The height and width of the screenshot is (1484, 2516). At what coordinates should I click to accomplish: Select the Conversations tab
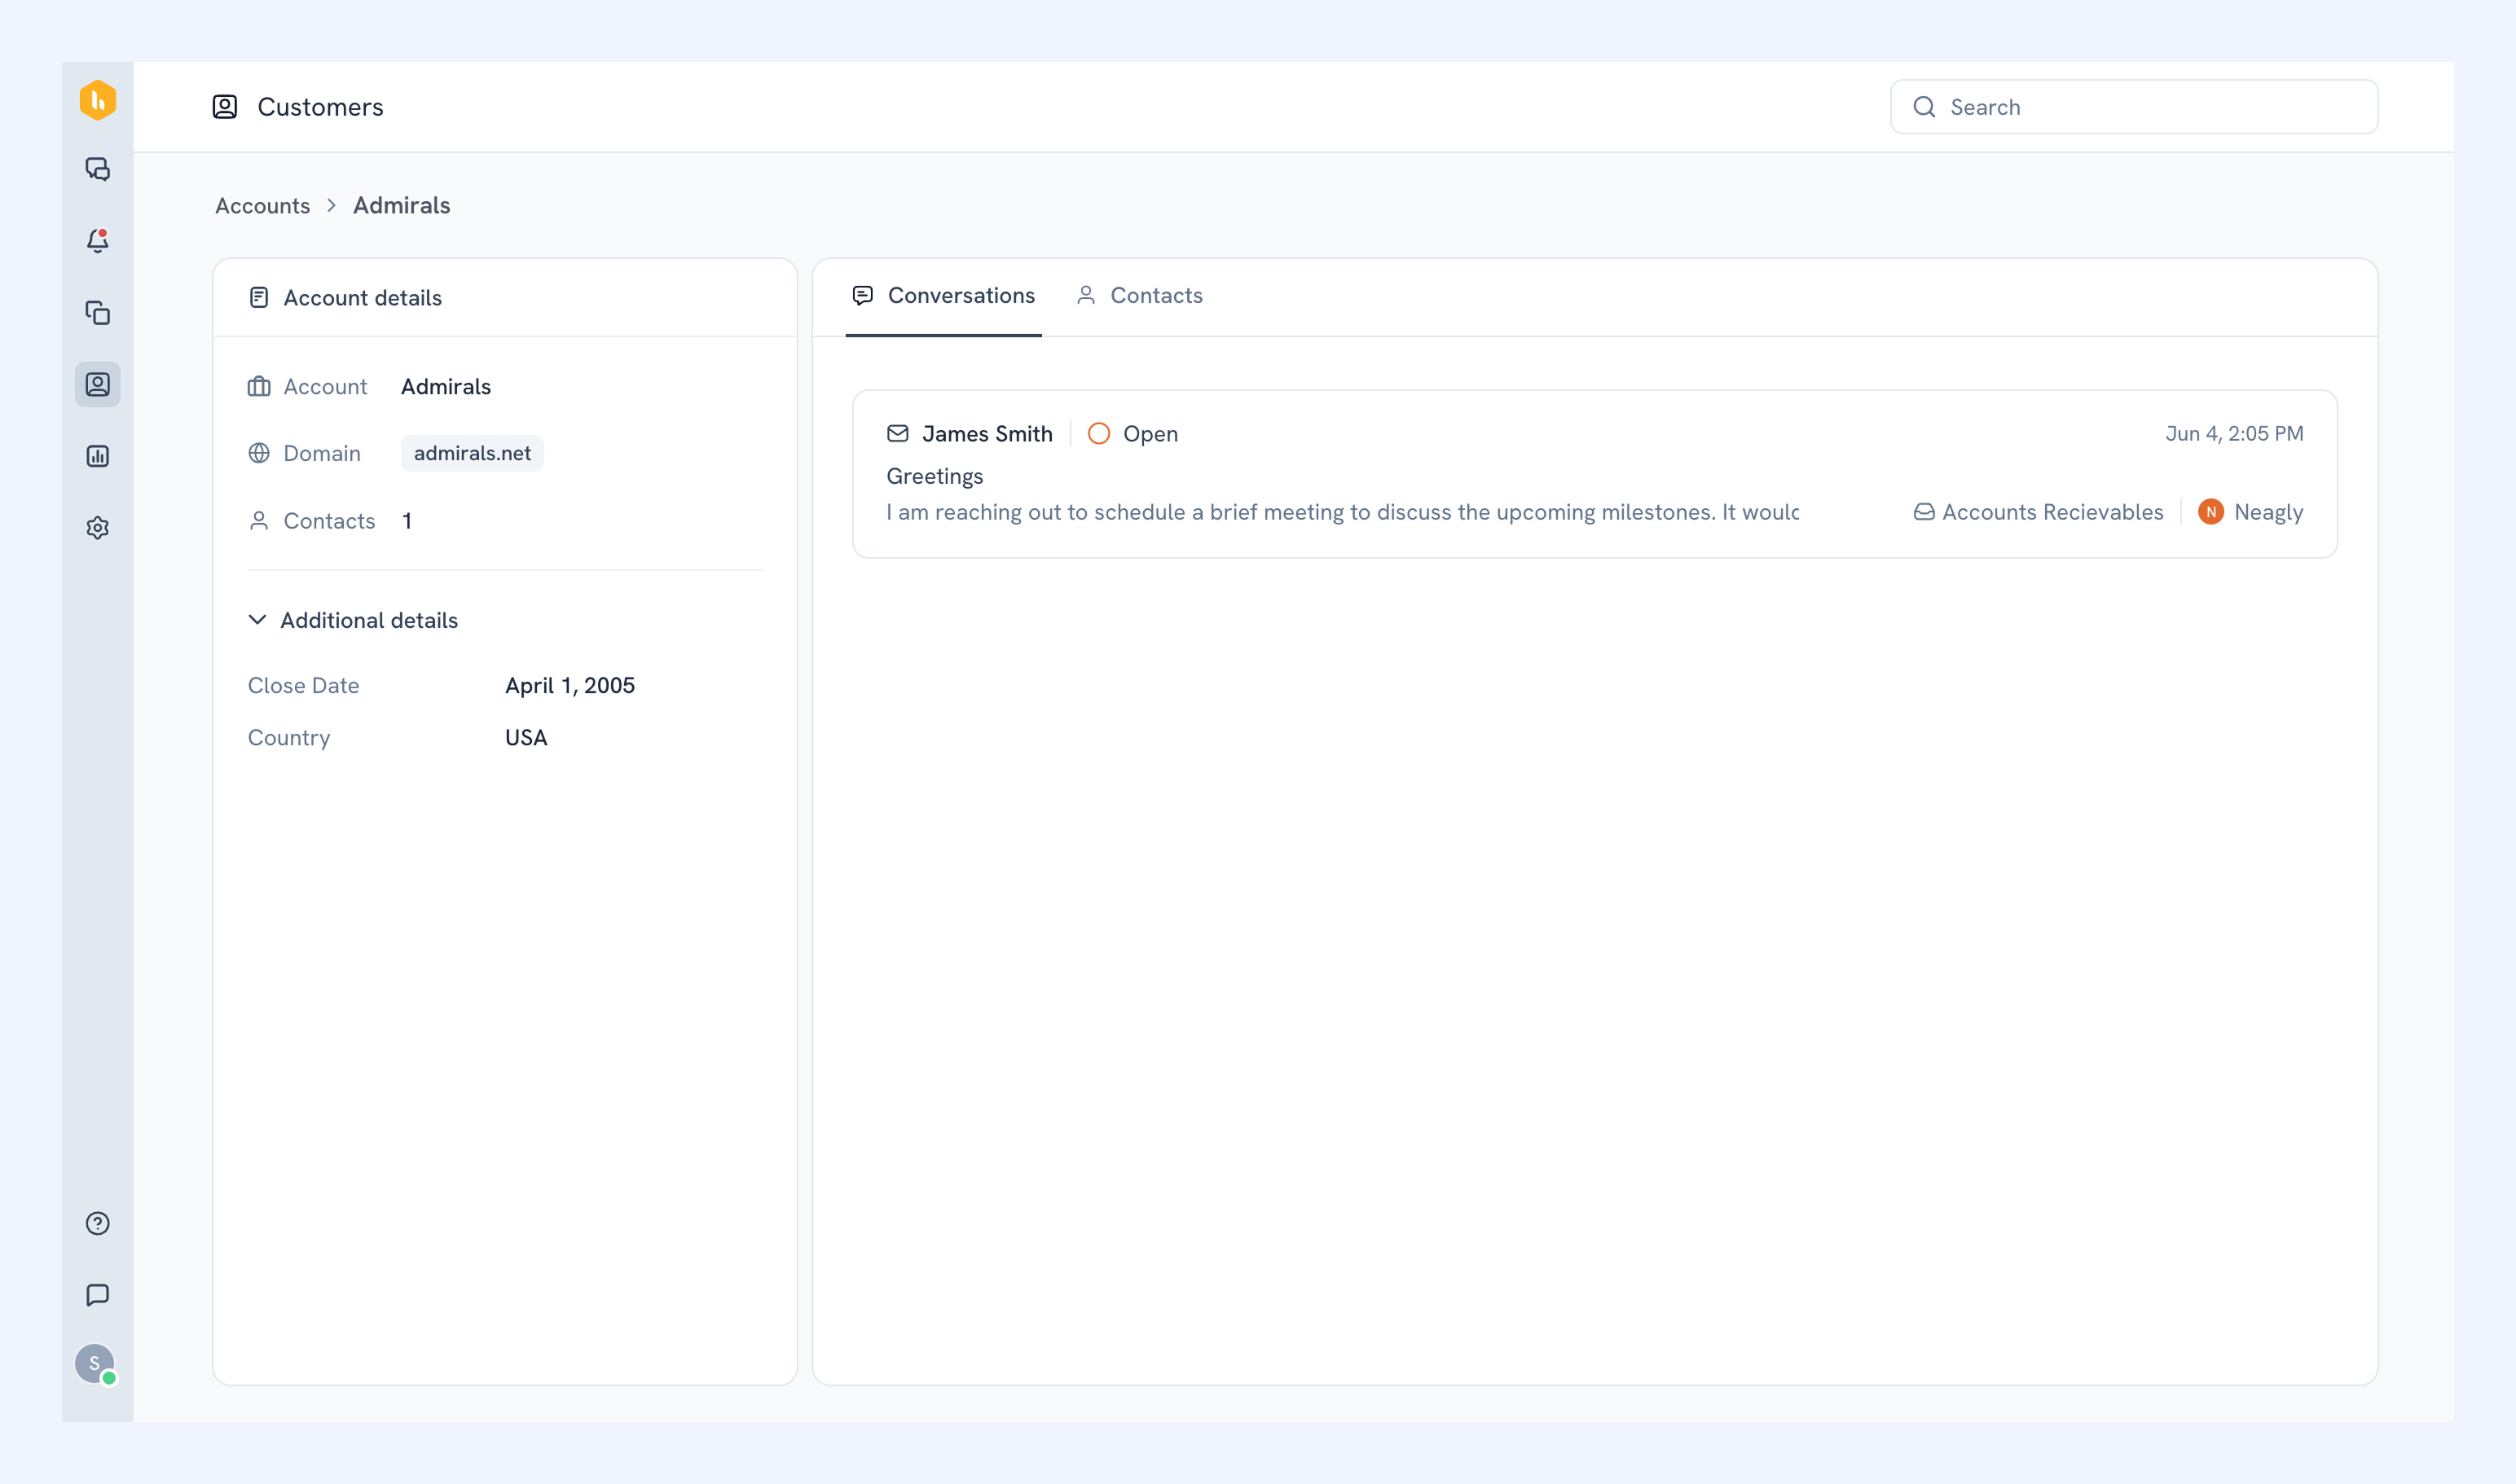pos(943,295)
